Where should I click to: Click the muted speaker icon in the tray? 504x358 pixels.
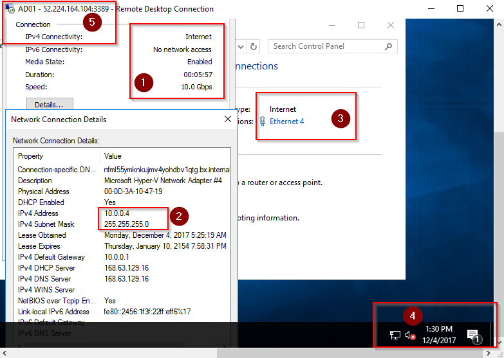[410, 336]
